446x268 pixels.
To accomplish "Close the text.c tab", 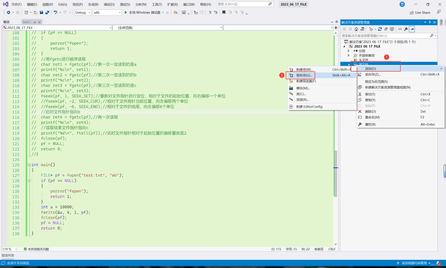I will [x=39, y=22].
